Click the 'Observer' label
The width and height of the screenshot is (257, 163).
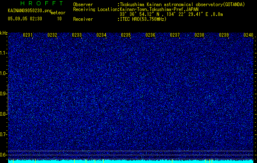(x=83, y=4)
